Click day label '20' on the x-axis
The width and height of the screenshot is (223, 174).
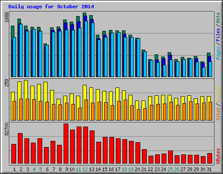click(x=137, y=169)
